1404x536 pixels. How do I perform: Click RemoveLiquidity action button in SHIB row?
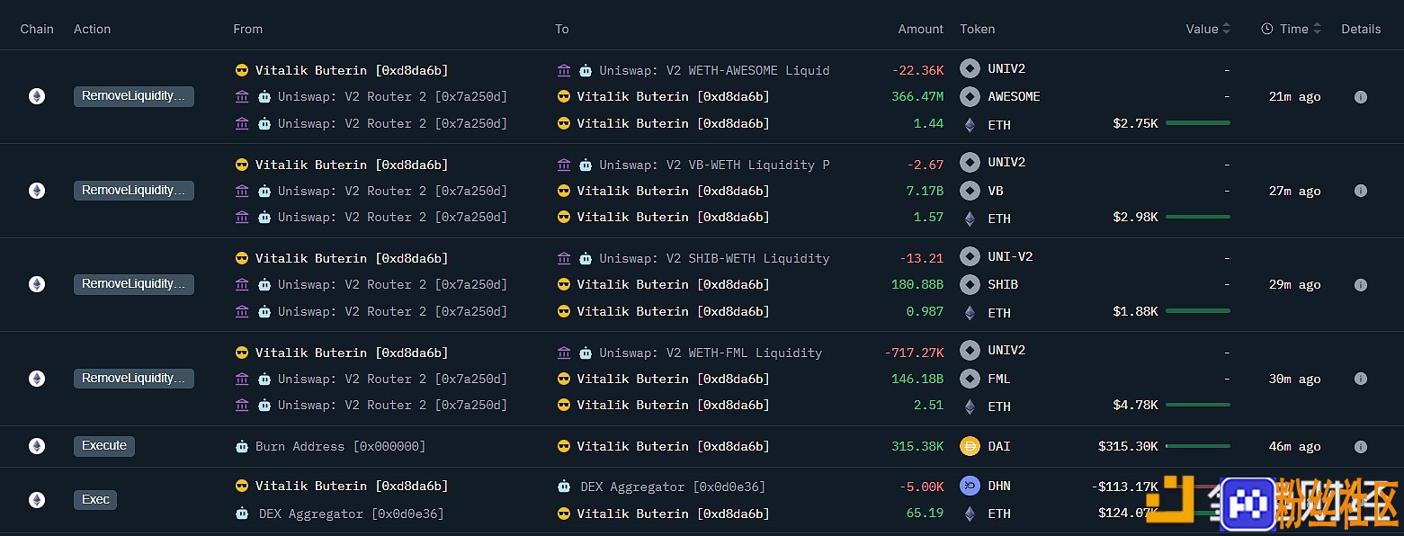coord(134,284)
